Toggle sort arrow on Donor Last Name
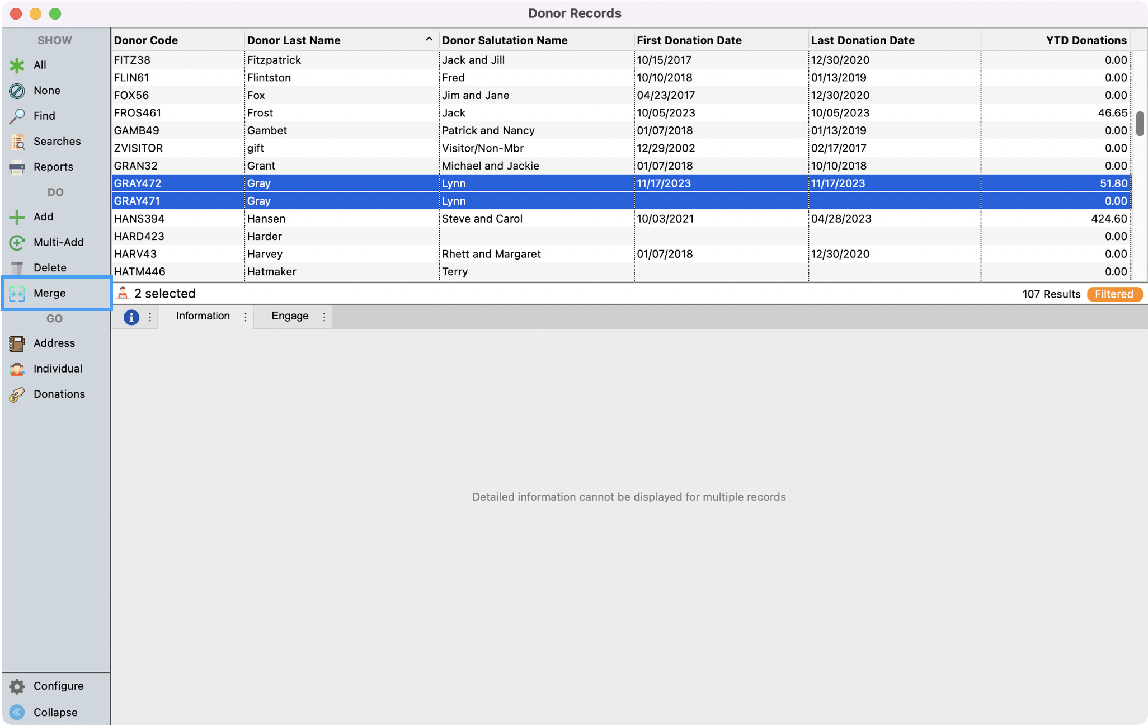The width and height of the screenshot is (1148, 725). coord(429,40)
